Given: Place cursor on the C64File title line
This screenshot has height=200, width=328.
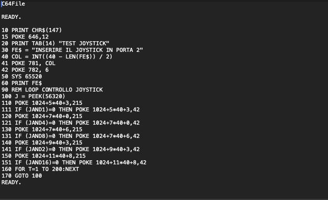Looking at the screenshot, I should 13,4.
